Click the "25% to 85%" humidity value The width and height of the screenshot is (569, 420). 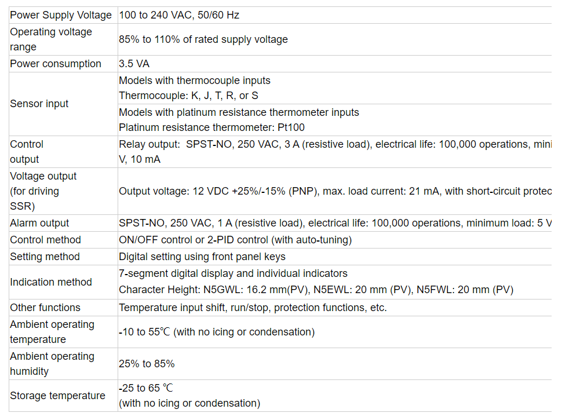pyautogui.click(x=147, y=364)
